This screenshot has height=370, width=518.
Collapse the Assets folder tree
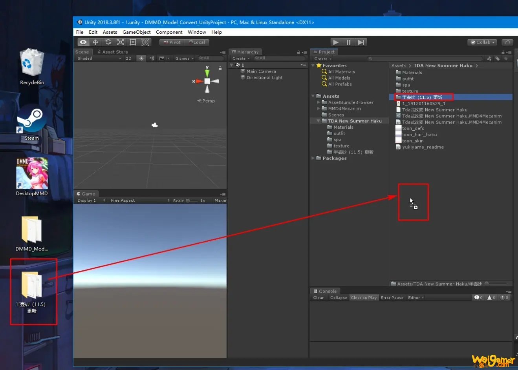click(313, 96)
